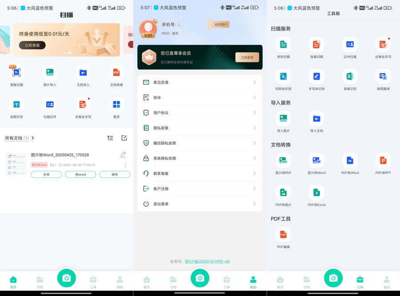400x296 pixels.
Task: Expand the 隐私政策 privacy policy item
Action: tap(200, 128)
